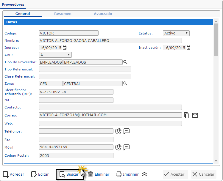Click the SMS message icon beside Móvil
Screen dimensions: 223x181
coord(127,147)
